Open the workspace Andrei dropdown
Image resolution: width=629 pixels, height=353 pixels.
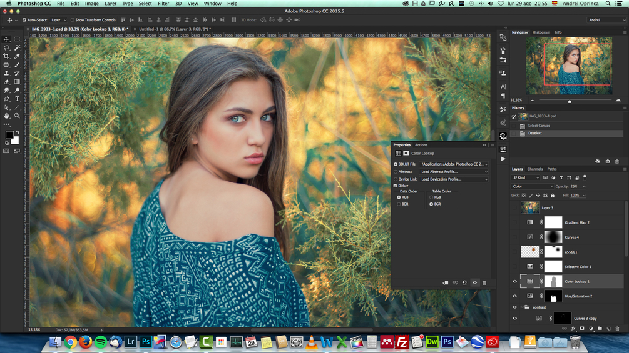click(x=606, y=20)
